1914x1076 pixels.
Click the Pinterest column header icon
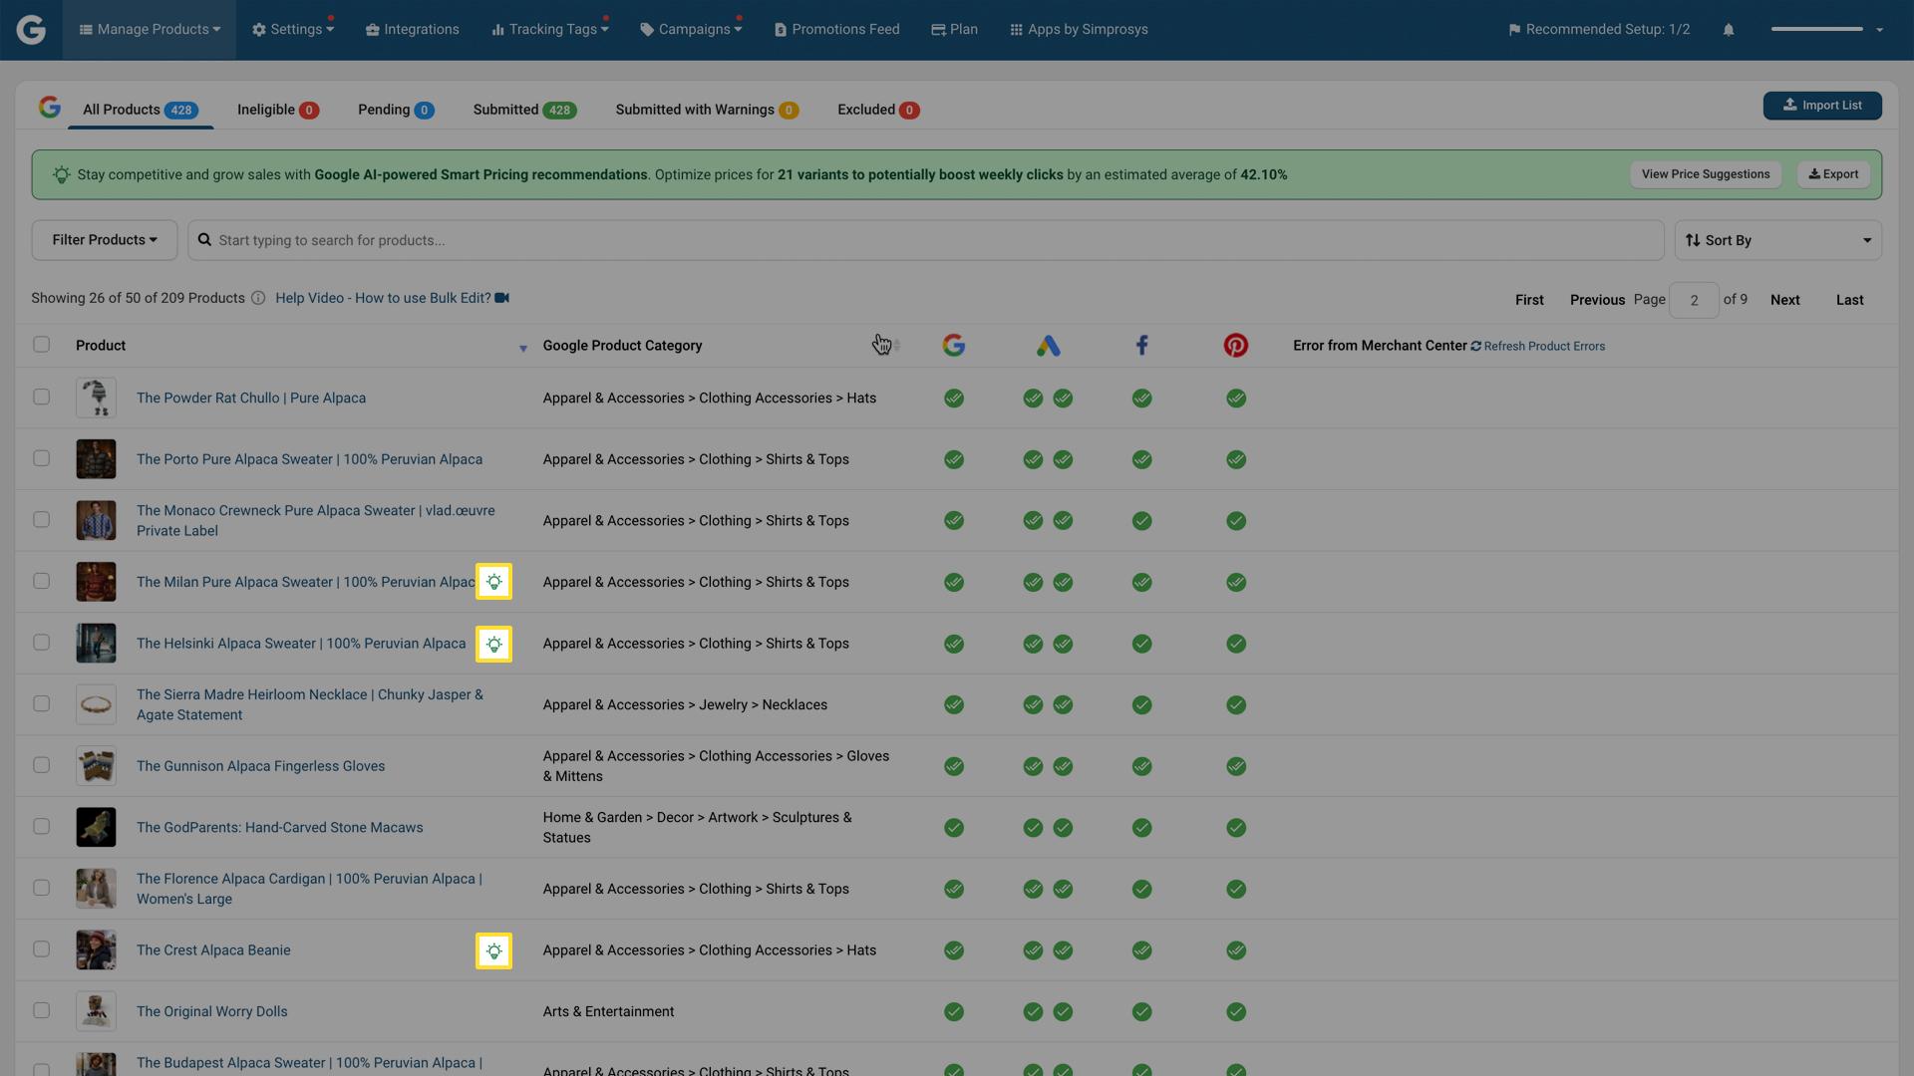coord(1236,346)
